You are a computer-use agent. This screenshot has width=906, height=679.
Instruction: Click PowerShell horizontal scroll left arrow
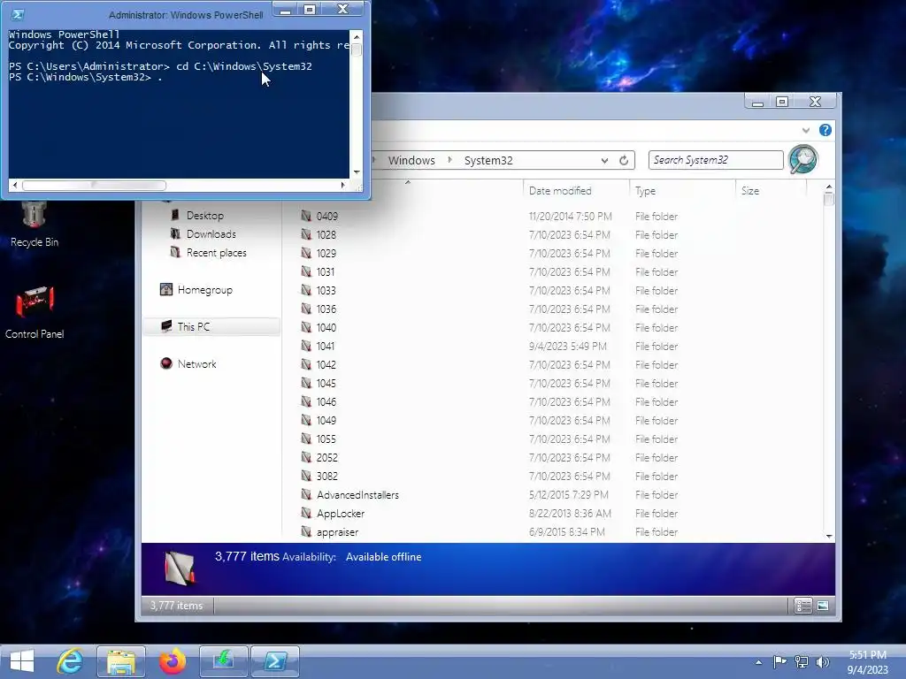click(15, 186)
